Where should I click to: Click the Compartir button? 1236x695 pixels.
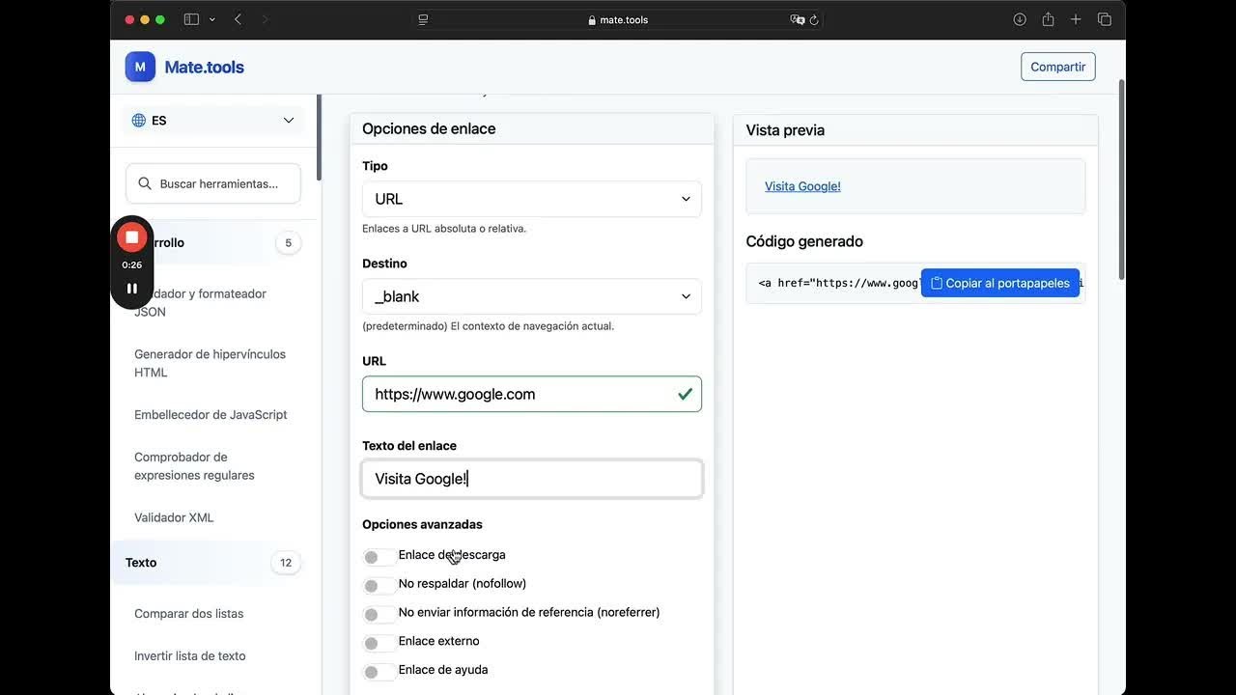(1057, 67)
